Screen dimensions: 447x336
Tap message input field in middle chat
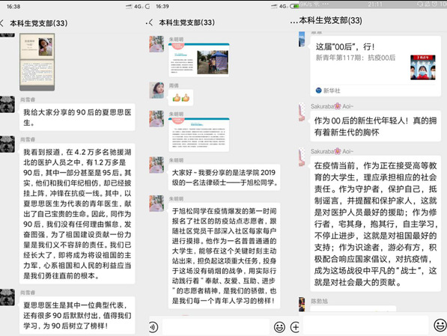pos(216,326)
